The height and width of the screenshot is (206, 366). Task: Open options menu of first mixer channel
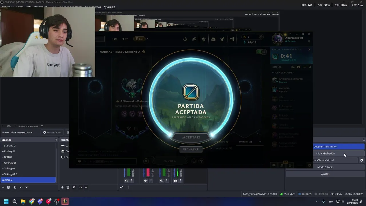click(x=132, y=181)
